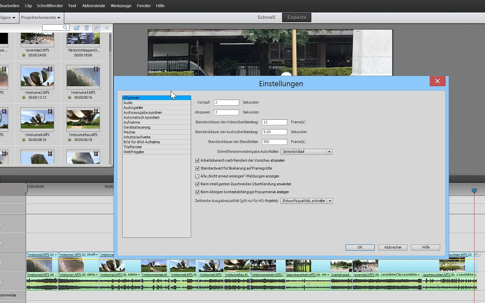Select Webfreigabe settings category
This screenshot has width=485, height=303.
(x=156, y=152)
